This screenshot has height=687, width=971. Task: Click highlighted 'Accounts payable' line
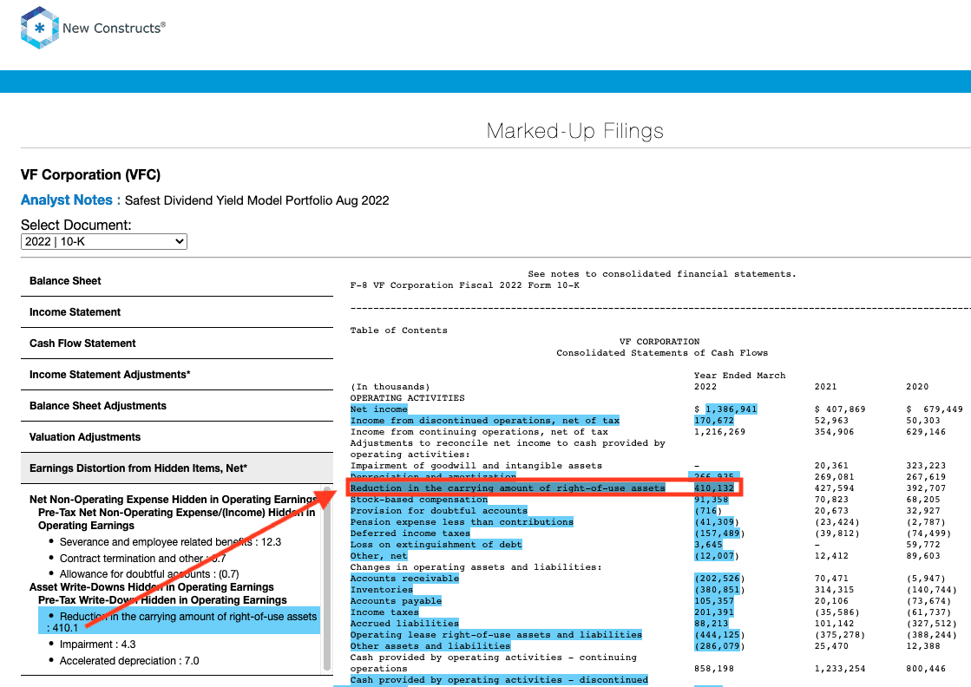click(x=397, y=600)
